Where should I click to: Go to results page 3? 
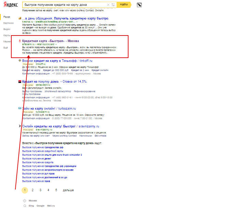(x=40, y=190)
